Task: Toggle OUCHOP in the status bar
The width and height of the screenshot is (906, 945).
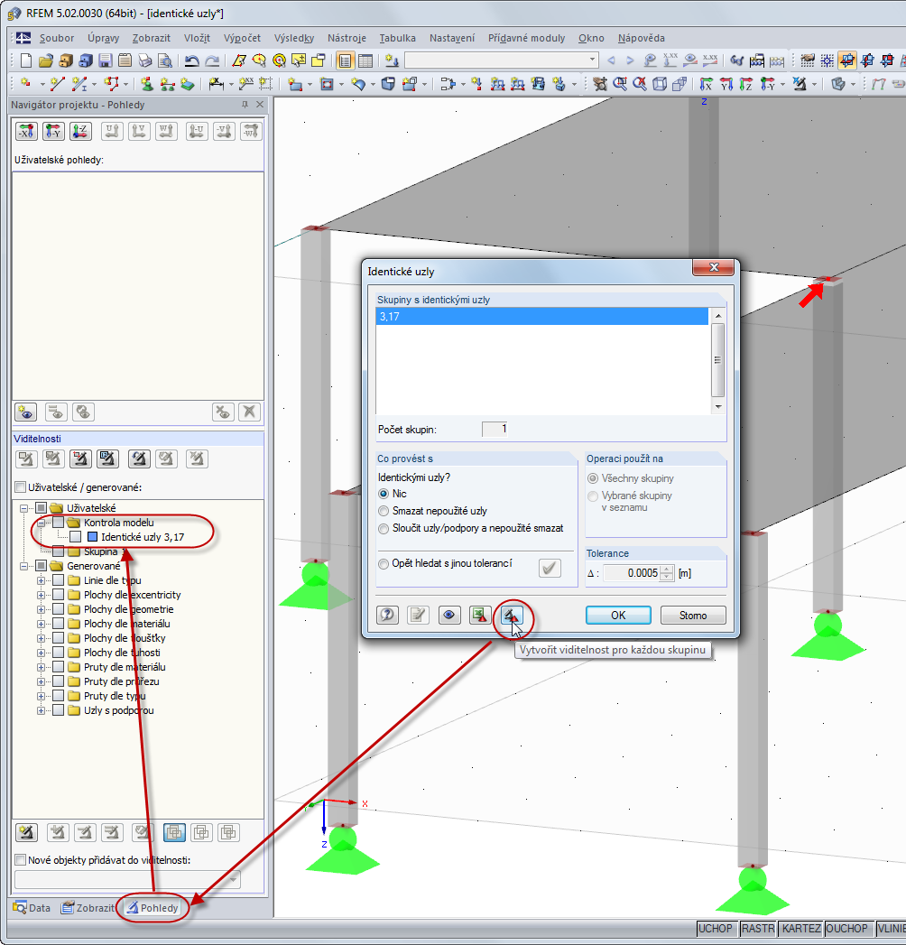Action: click(x=847, y=929)
